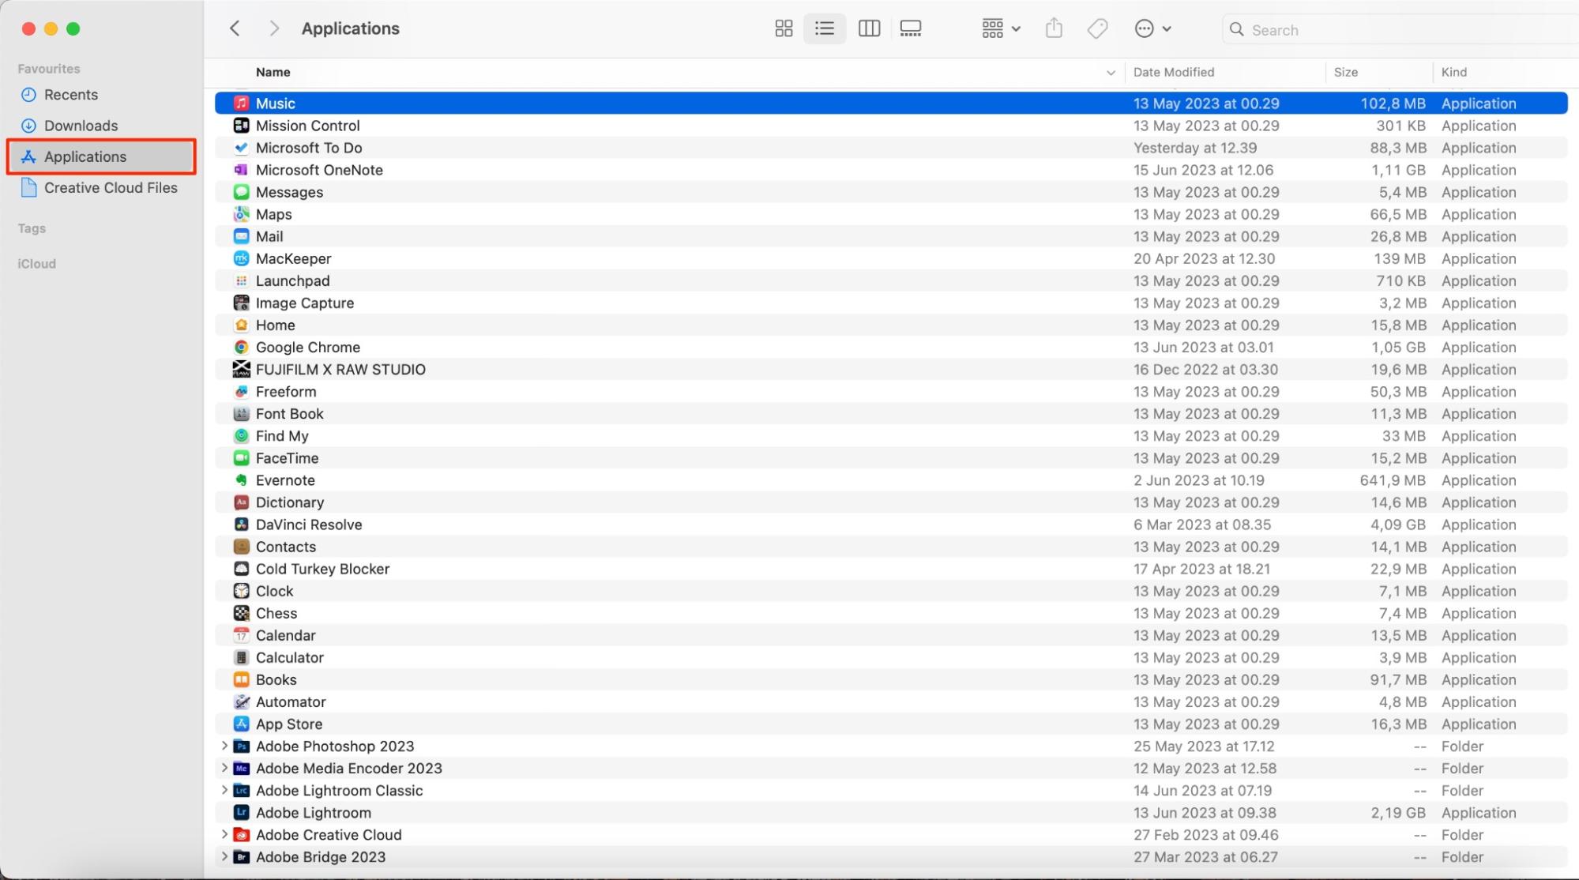Sort by the Date Modified column
The image size is (1579, 880).
[x=1174, y=72]
